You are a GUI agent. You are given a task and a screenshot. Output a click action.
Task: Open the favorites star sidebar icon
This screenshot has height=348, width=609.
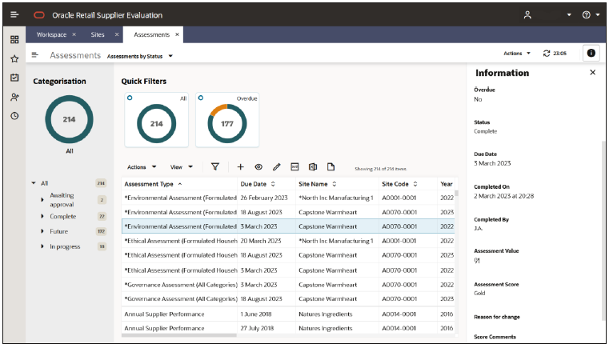pyautogui.click(x=14, y=58)
